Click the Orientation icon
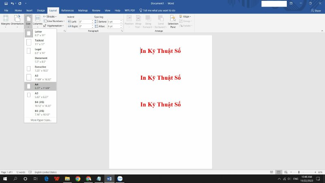325x183 pixels. tap(17, 20)
